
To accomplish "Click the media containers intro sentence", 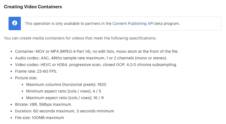I will click(x=80, y=38).
